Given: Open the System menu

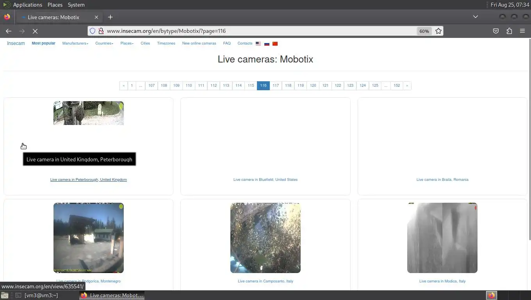Looking at the screenshot, I should click(76, 5).
